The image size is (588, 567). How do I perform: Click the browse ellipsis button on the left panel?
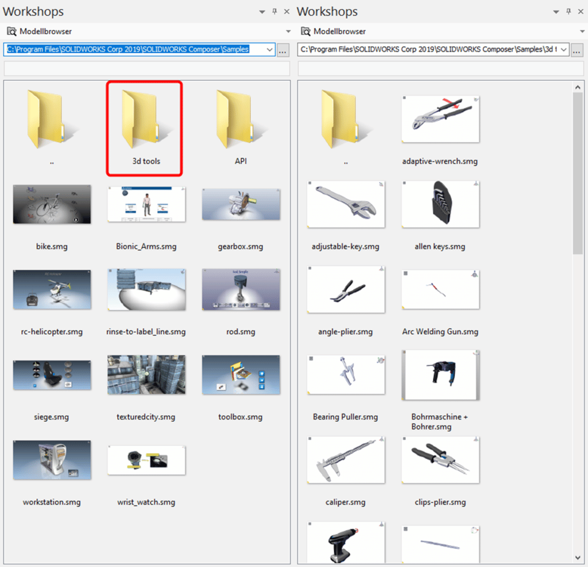pyautogui.click(x=283, y=50)
